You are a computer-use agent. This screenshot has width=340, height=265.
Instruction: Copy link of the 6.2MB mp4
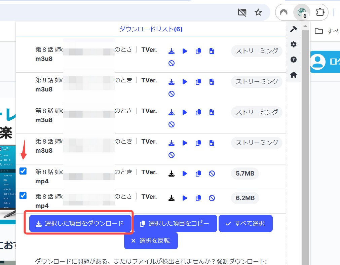198,198
